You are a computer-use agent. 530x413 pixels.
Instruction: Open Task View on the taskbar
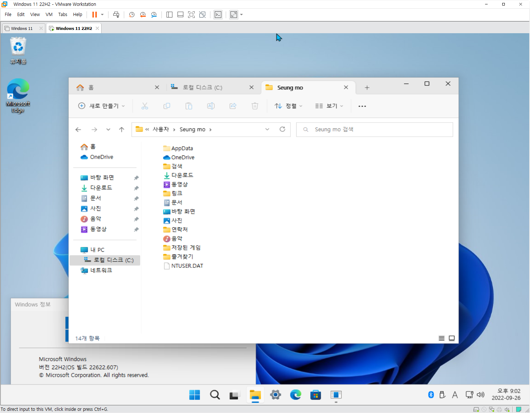pos(235,395)
